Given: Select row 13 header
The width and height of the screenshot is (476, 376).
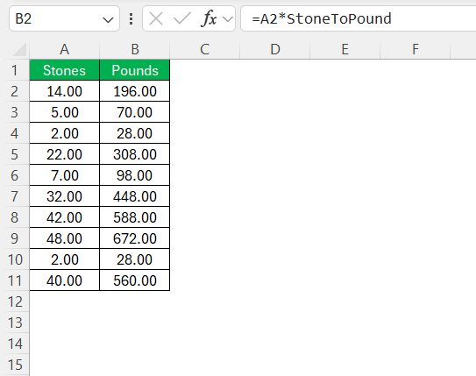Looking at the screenshot, I should click(15, 323).
